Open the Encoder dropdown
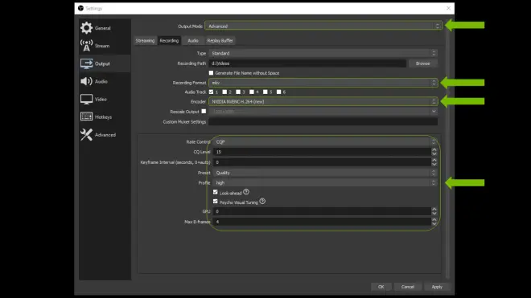 [323, 101]
